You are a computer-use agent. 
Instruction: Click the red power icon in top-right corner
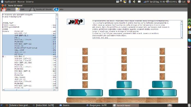tap(189, 2)
